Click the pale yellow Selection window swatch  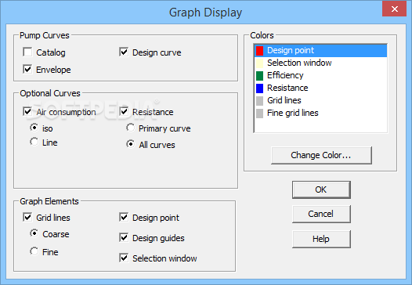[259, 63]
